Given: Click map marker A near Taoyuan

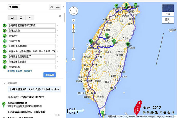Looking at the screenshot, I should (116, 6).
